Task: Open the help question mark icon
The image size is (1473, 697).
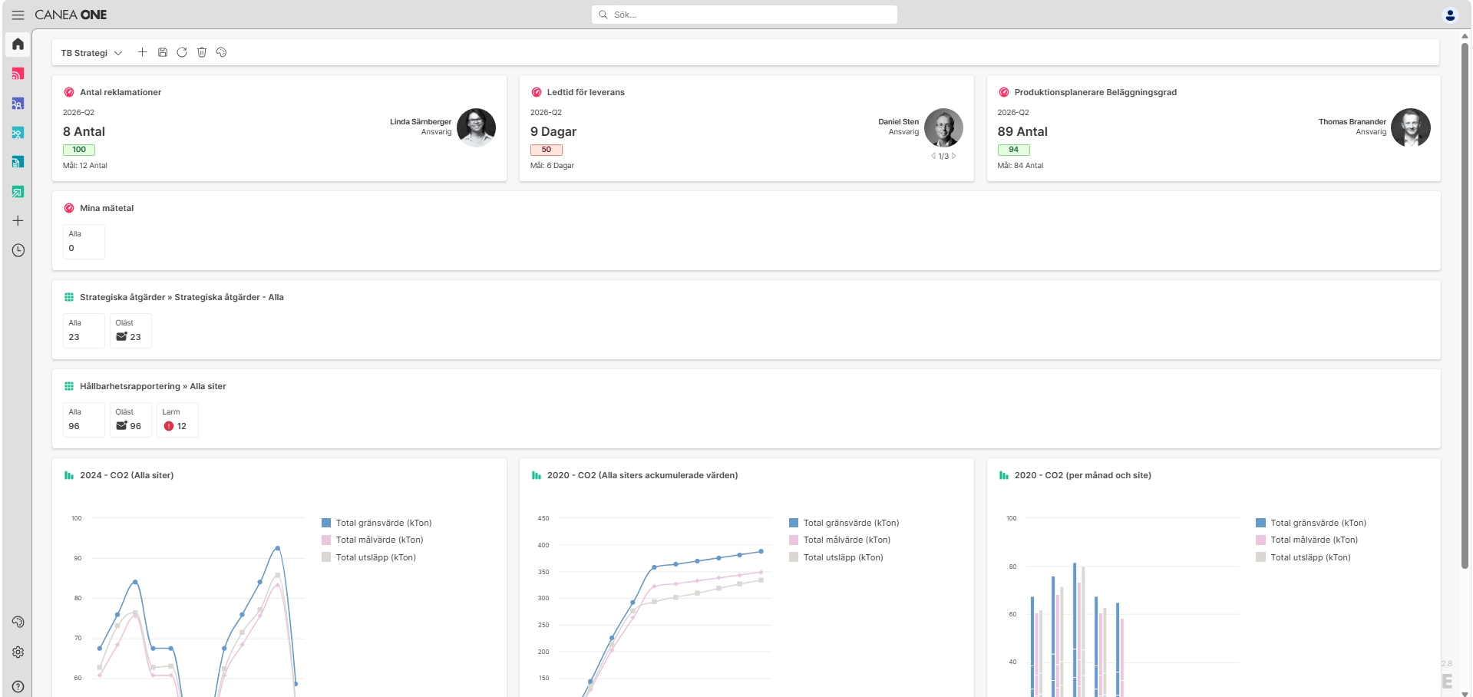Action: [18, 687]
